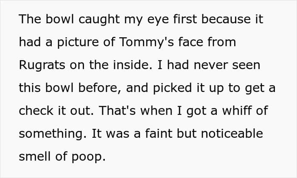This screenshot has width=297, height=178.
Task: Click the word "caught" in first line
Action: [x=99, y=19]
